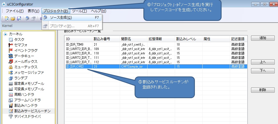Click the Open folder toolbar icon

click(13, 18)
